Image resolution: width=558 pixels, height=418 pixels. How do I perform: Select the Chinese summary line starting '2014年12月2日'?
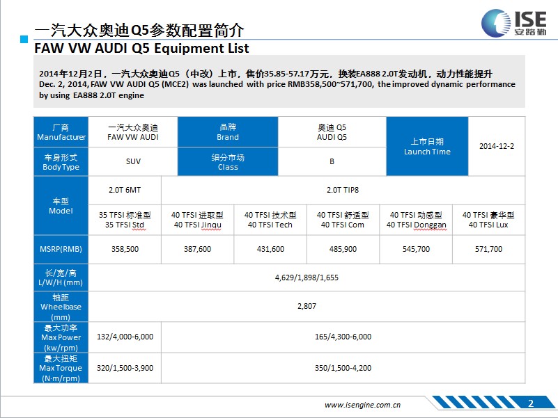(265, 74)
